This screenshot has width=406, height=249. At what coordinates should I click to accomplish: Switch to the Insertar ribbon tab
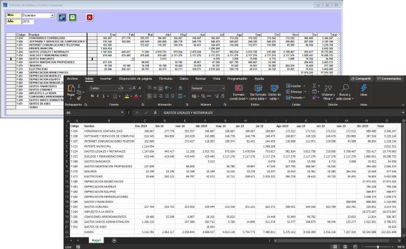(105, 79)
